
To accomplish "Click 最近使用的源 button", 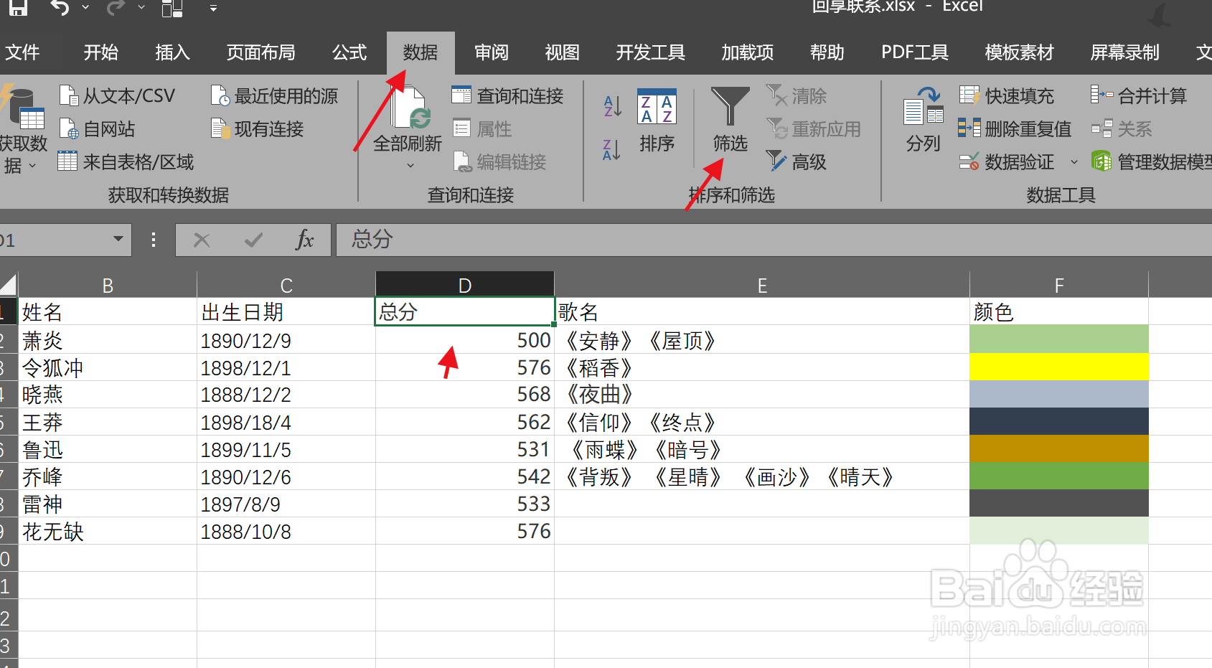I will pos(275,95).
